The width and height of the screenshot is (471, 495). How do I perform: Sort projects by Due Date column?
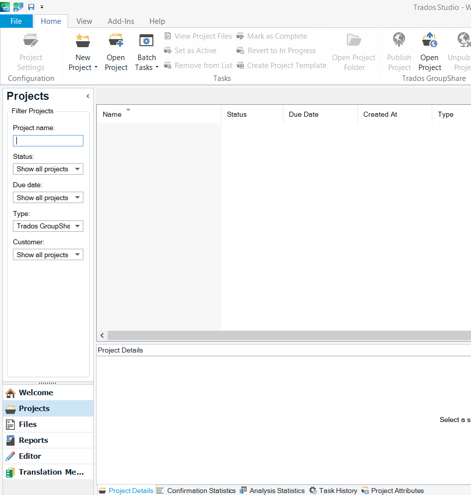[x=320, y=114]
